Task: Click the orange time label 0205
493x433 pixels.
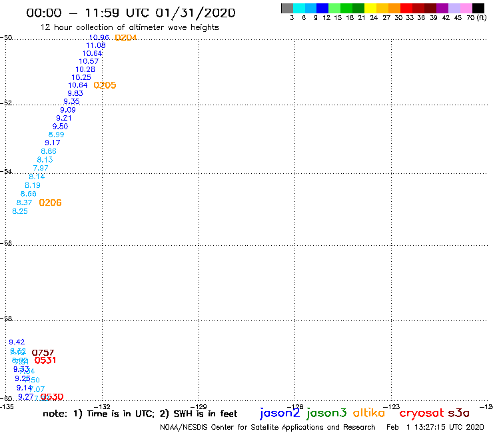Action: coord(105,85)
